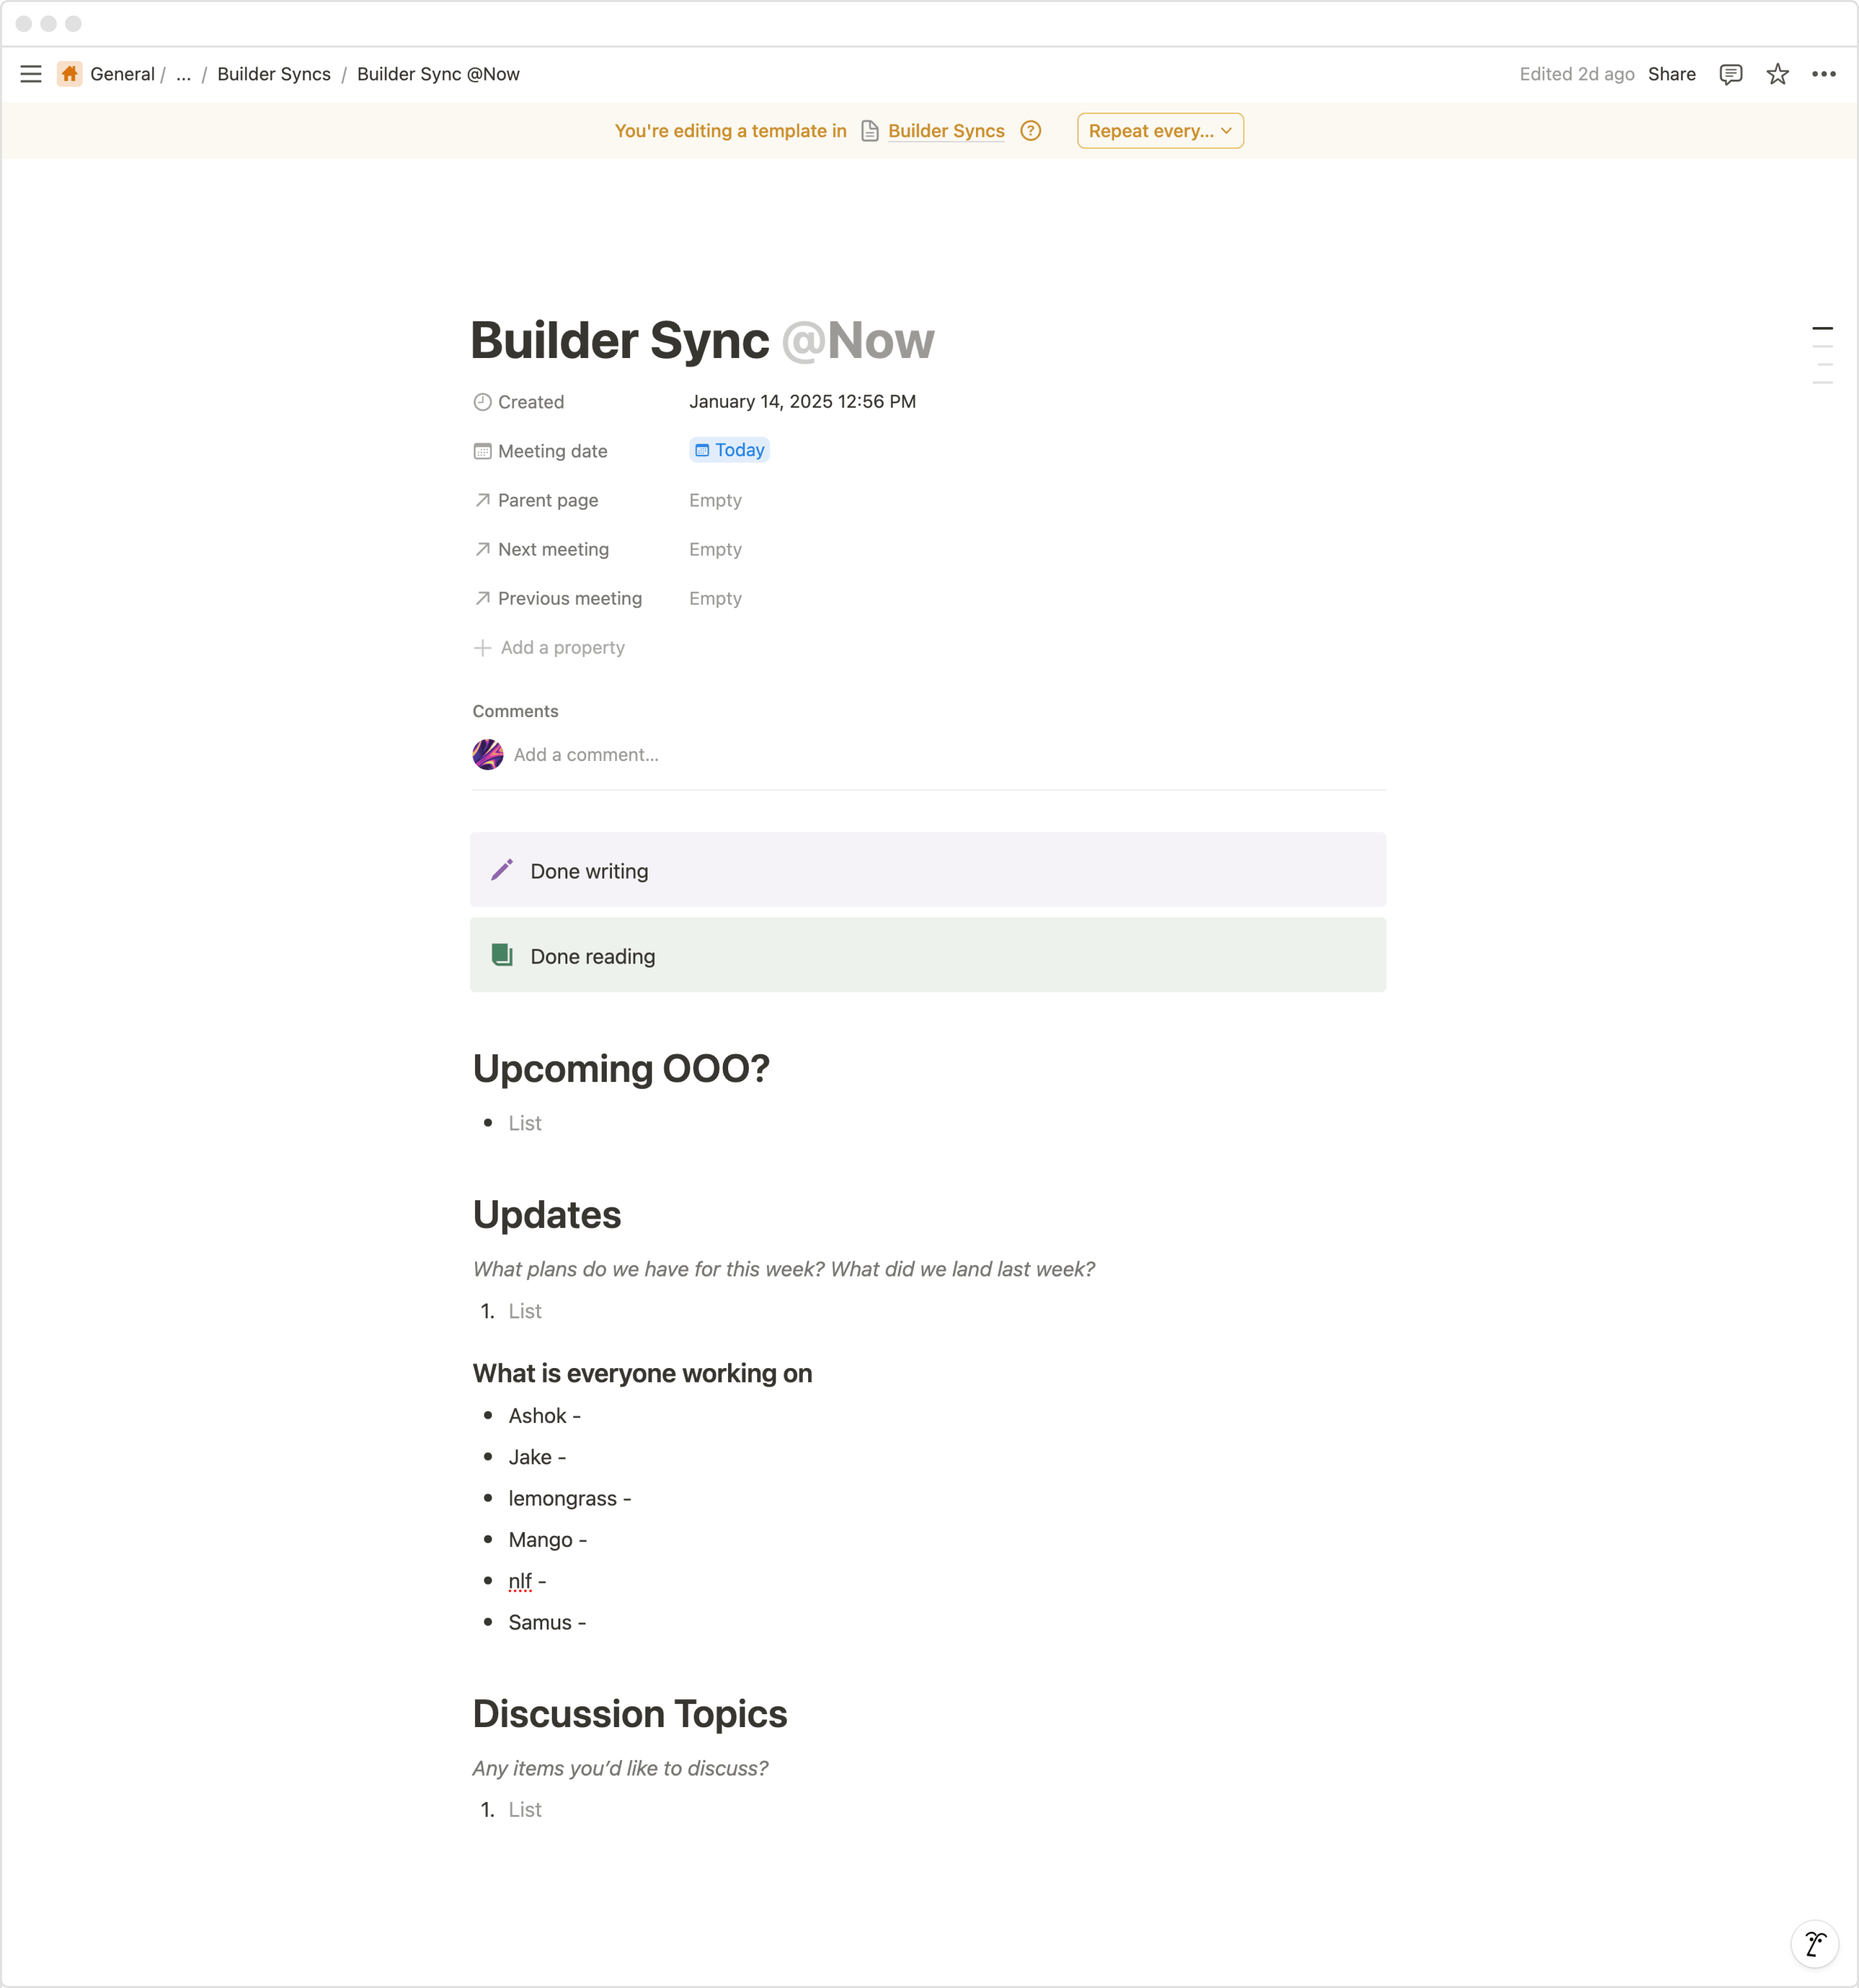Click the Share button
Image resolution: width=1859 pixels, height=1988 pixels.
pyautogui.click(x=1671, y=74)
